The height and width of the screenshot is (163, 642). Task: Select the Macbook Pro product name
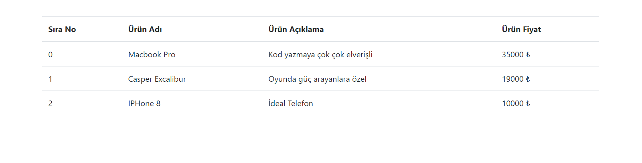(x=152, y=54)
